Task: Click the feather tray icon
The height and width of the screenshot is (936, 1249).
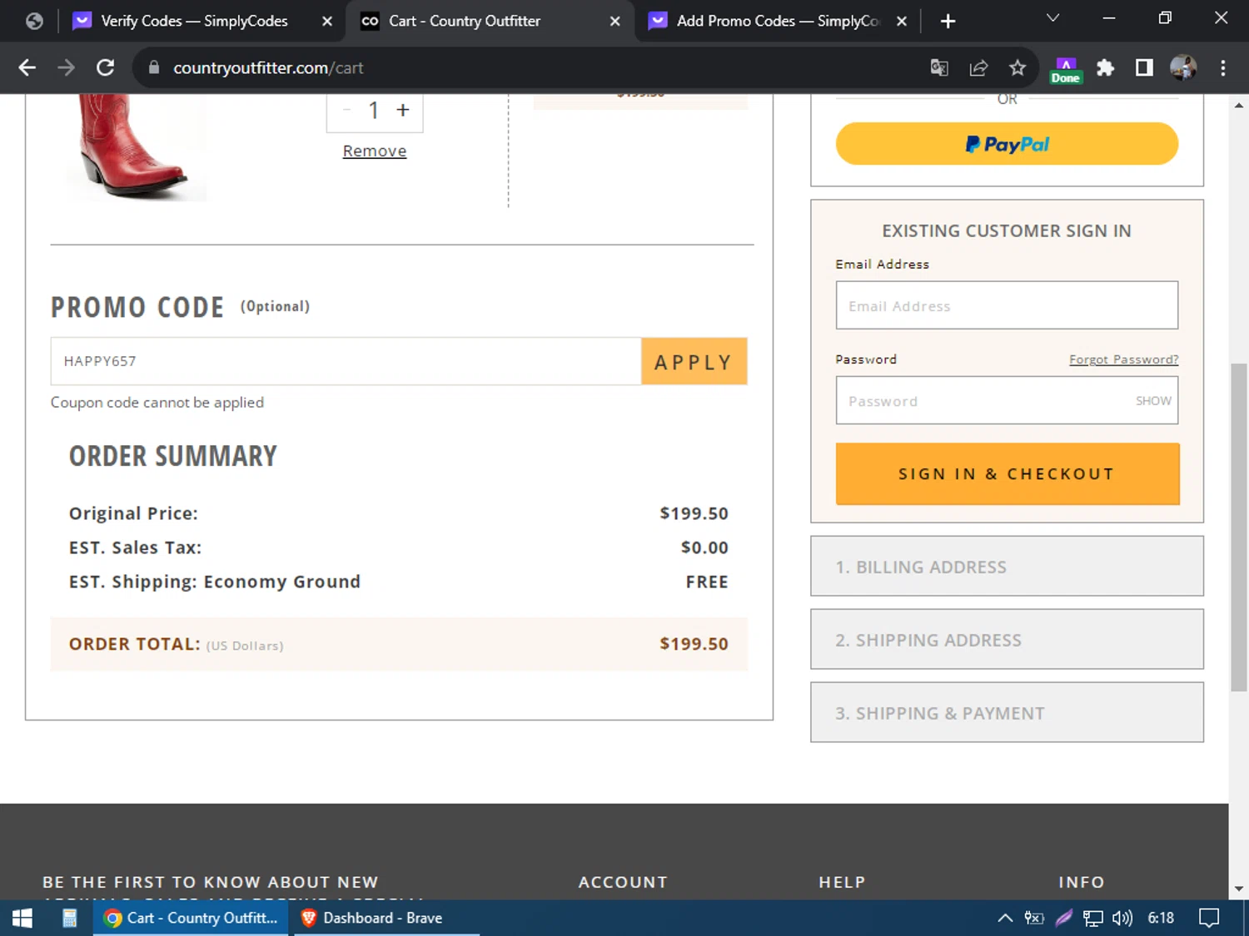Action: [1063, 918]
